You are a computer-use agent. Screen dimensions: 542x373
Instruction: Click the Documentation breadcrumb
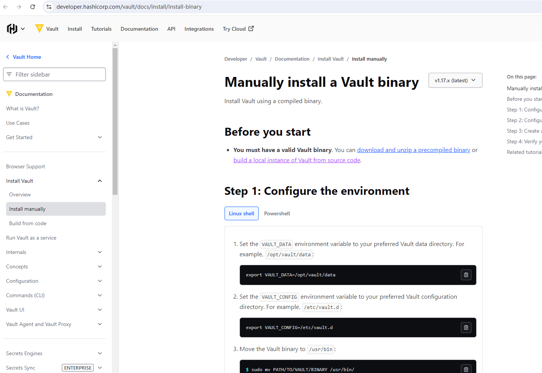[x=292, y=59]
